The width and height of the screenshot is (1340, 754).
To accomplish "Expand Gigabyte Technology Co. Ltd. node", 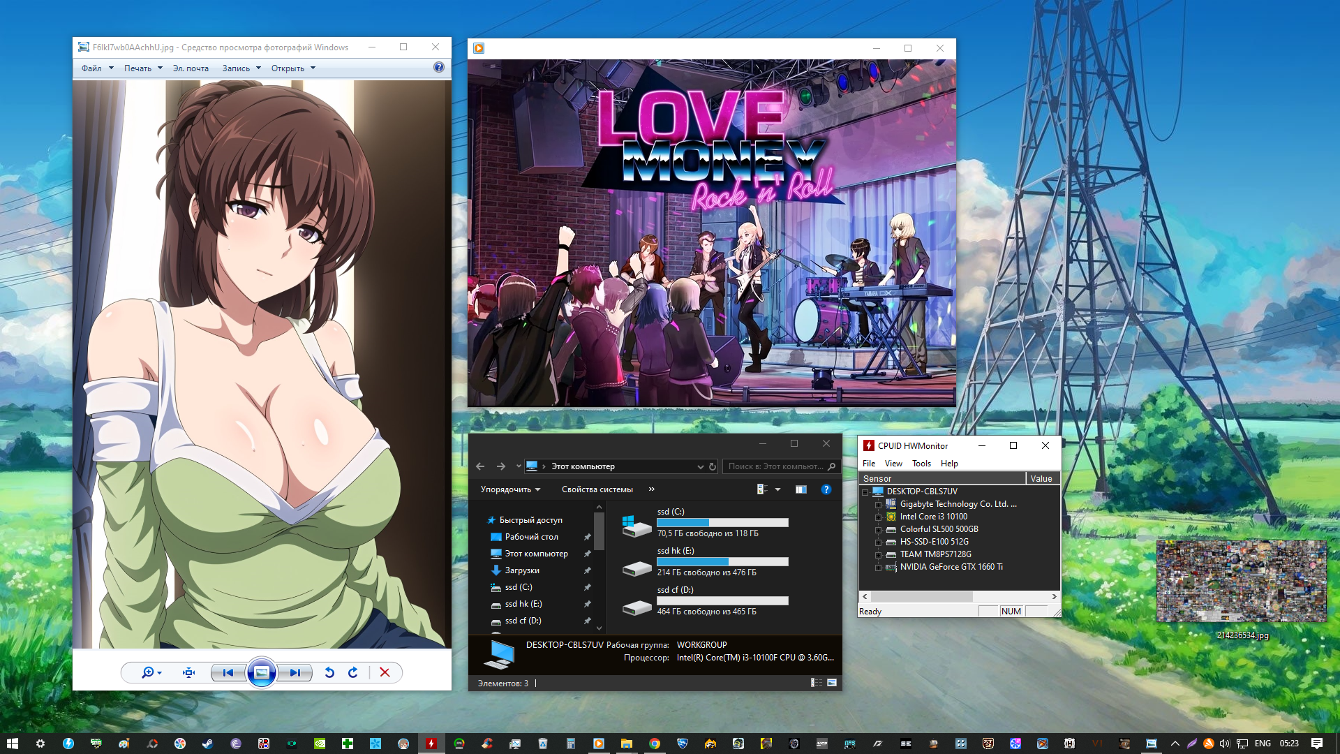I will coord(878,505).
